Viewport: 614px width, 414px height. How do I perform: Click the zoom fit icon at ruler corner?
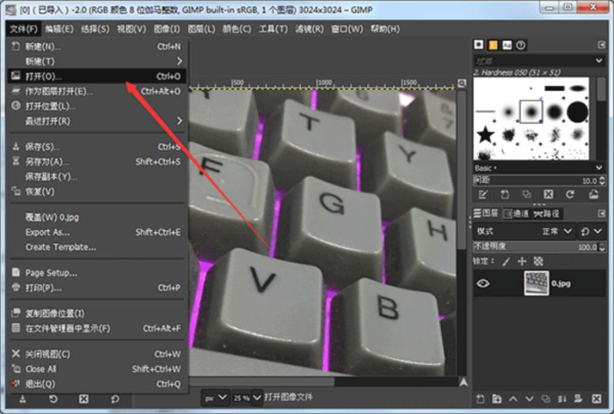point(462,83)
